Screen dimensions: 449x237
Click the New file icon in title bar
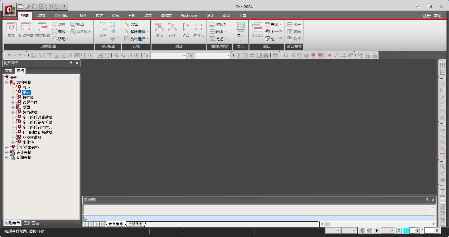tap(21, 6)
